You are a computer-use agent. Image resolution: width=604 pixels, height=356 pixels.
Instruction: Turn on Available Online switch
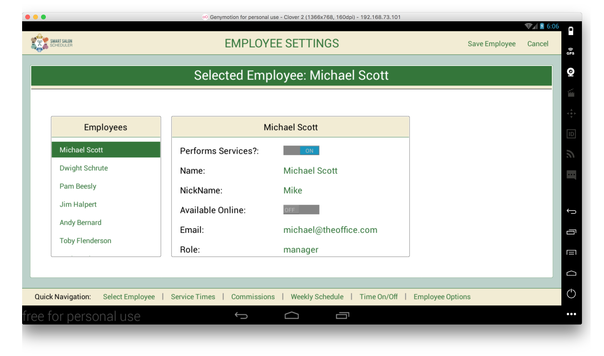[x=301, y=210]
